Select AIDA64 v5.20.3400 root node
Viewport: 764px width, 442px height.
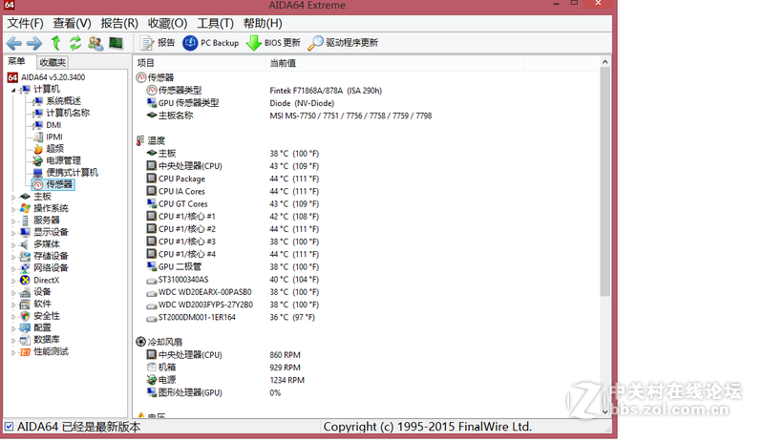click(53, 77)
